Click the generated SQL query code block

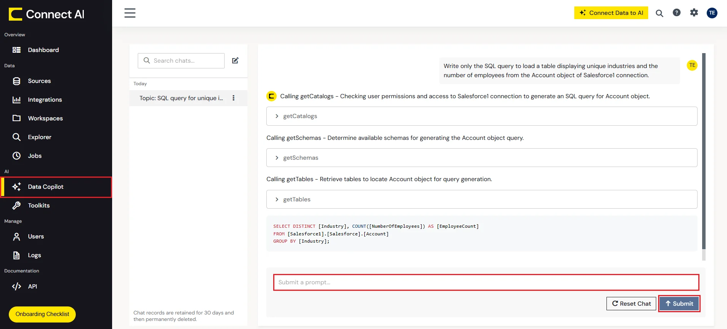coord(482,233)
